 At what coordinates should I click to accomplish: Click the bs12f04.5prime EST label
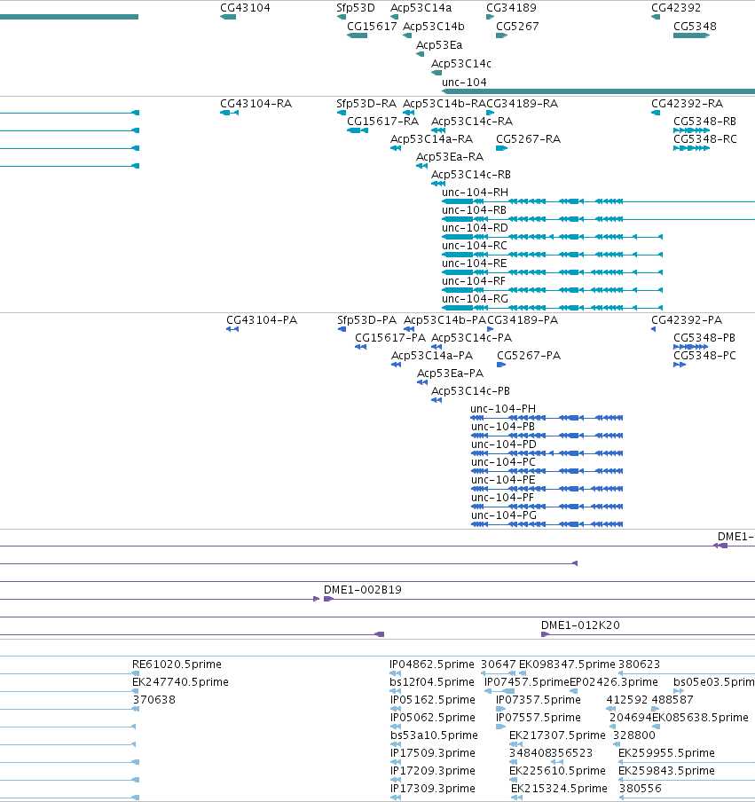click(x=432, y=682)
